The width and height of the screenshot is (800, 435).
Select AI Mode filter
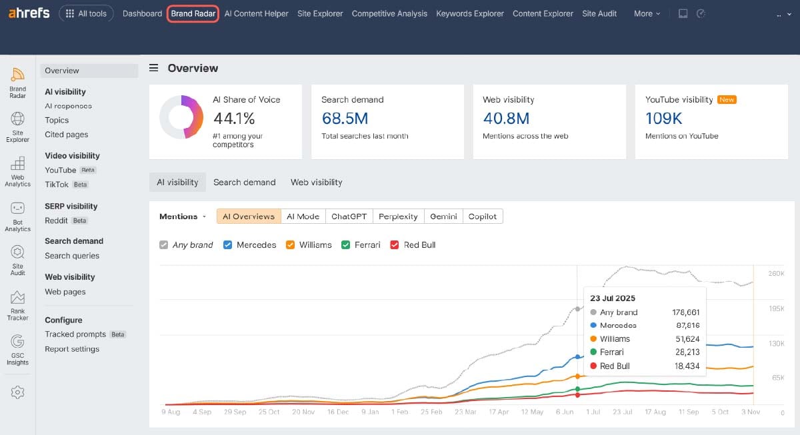(x=303, y=217)
